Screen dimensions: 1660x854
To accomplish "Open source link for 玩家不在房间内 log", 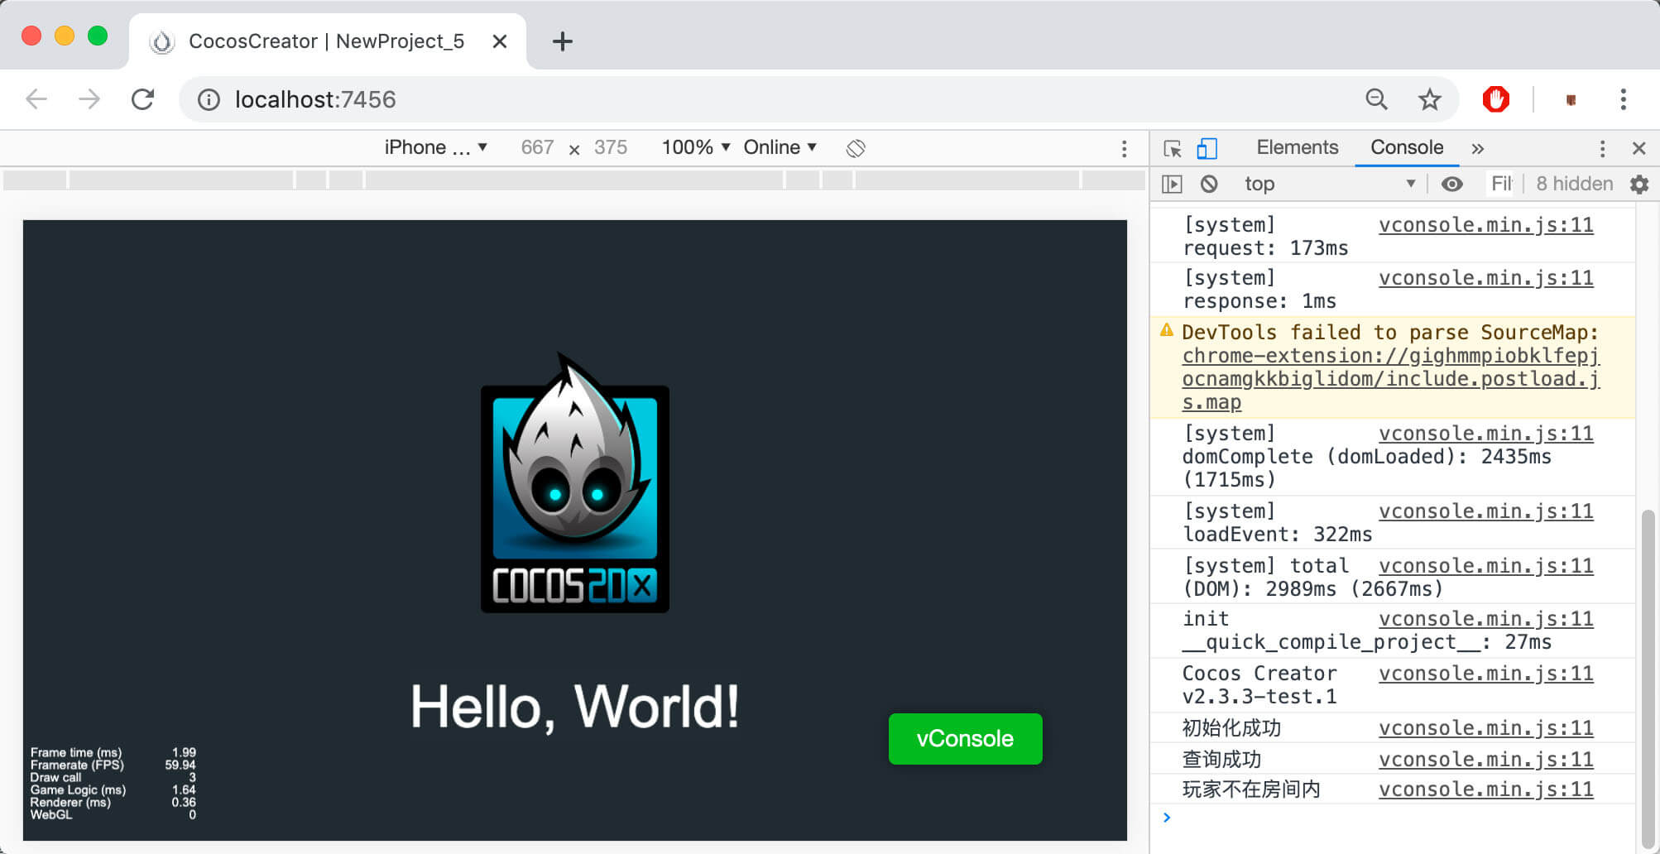I will click(x=1485, y=789).
